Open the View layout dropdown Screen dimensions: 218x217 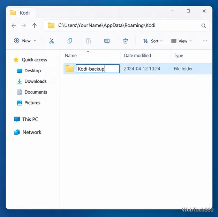point(181,41)
